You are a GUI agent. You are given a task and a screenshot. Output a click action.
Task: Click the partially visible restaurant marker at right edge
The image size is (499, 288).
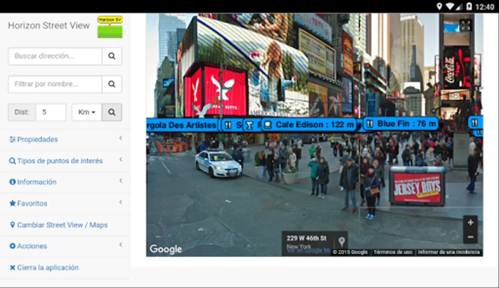(x=475, y=123)
